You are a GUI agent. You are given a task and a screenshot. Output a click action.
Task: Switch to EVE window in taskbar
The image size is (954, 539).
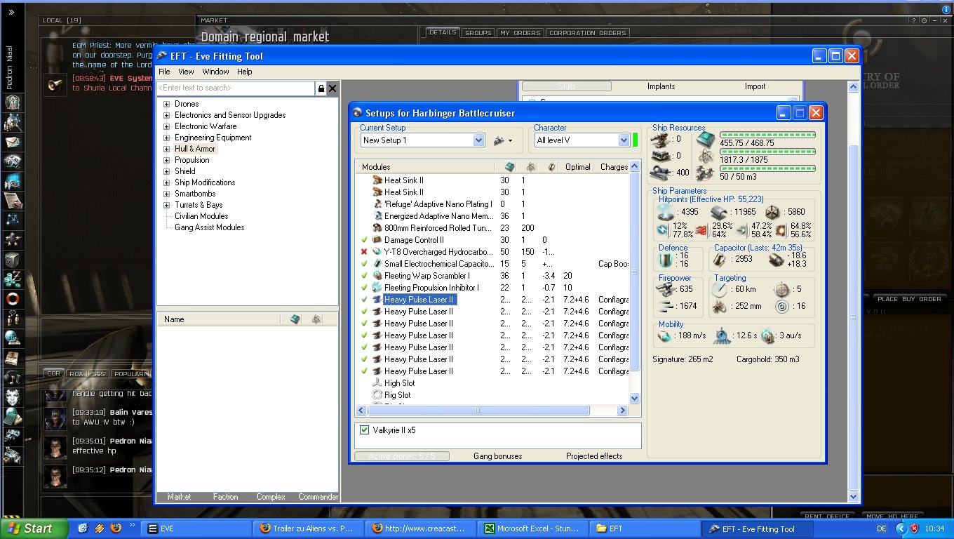tap(196, 528)
